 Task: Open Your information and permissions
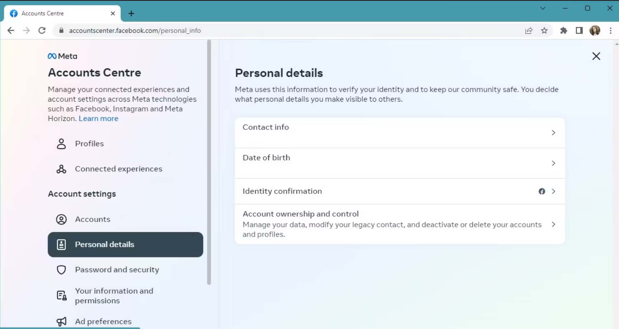125,296
